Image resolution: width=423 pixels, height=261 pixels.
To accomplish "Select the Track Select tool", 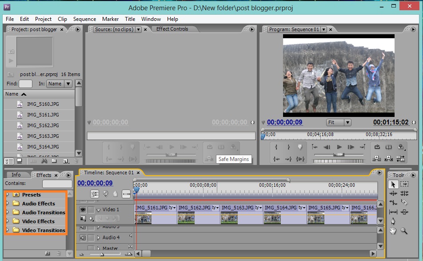I will click(x=404, y=185).
